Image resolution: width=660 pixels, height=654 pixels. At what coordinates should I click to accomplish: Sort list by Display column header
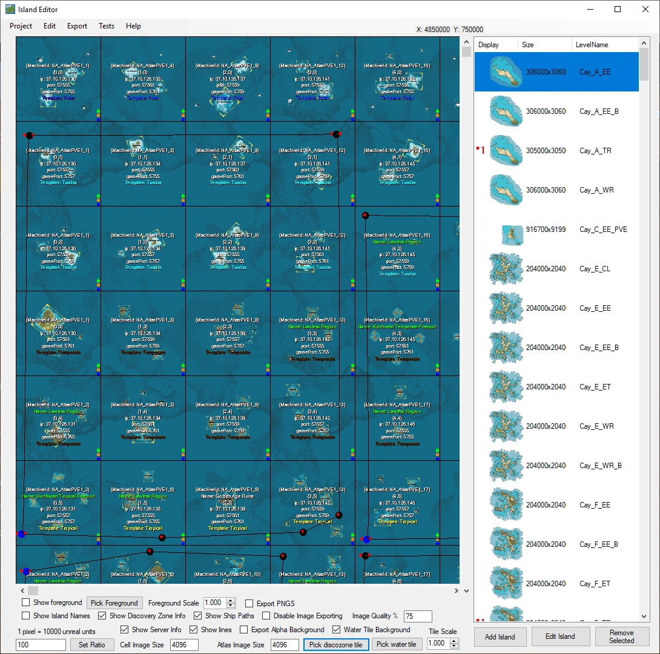[497, 45]
